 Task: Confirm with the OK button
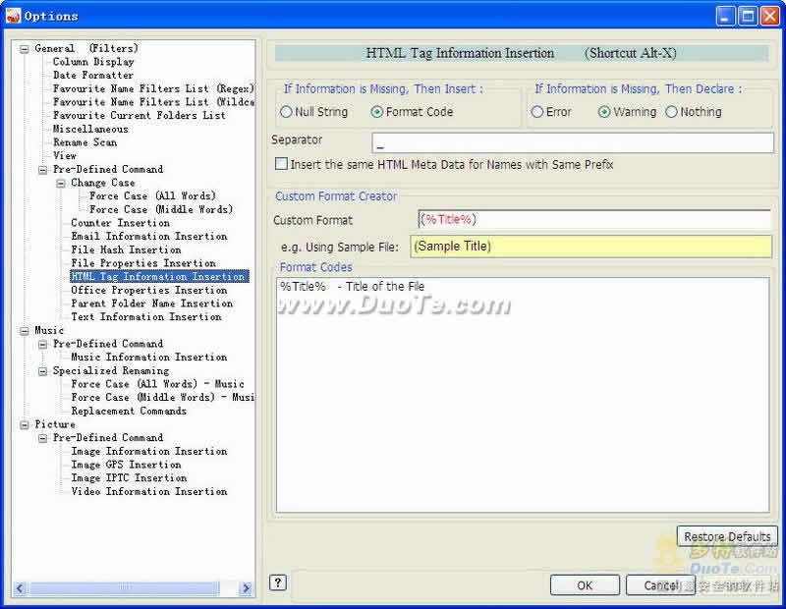[585, 585]
